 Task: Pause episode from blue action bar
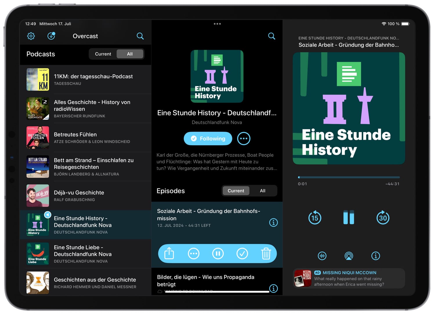[x=218, y=254]
